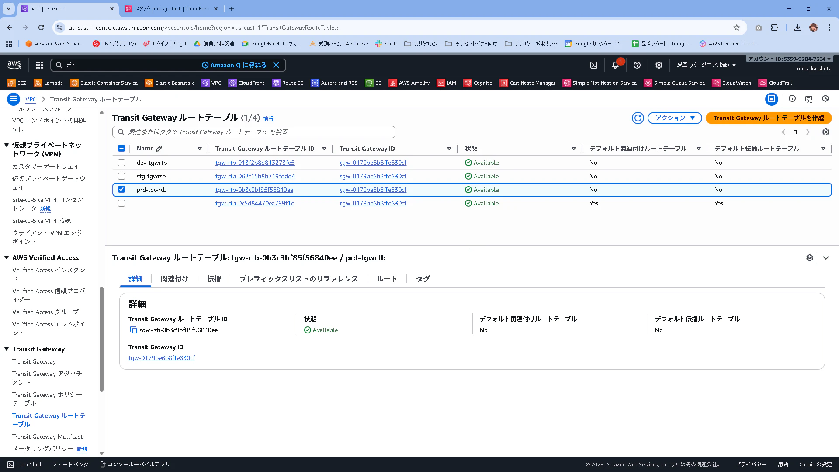This screenshot has height=472, width=839.
Task: Switch to the 伝播 tab
Action: [x=214, y=279]
